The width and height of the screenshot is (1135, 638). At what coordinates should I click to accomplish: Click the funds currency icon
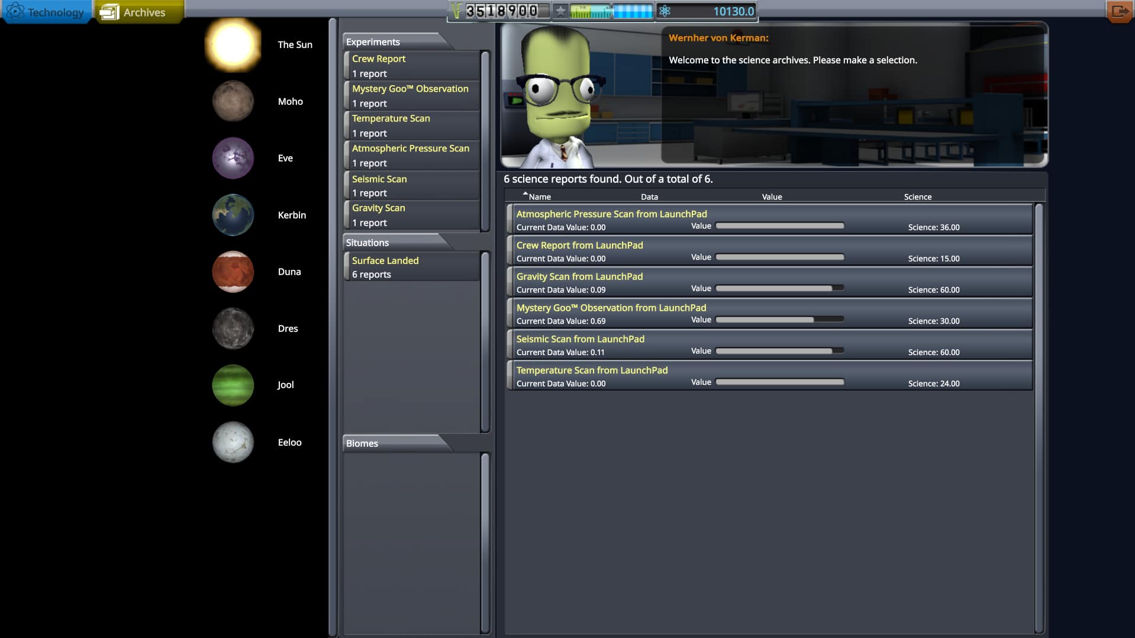tap(456, 11)
